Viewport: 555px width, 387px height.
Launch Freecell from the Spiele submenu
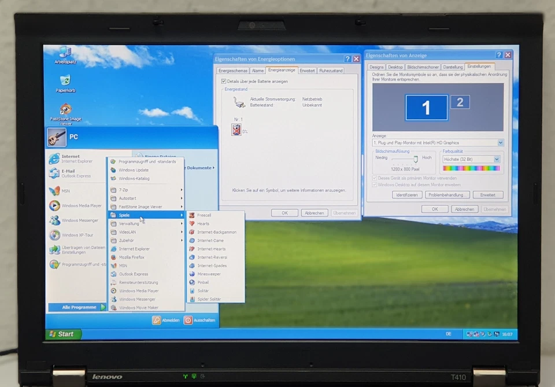[206, 215]
